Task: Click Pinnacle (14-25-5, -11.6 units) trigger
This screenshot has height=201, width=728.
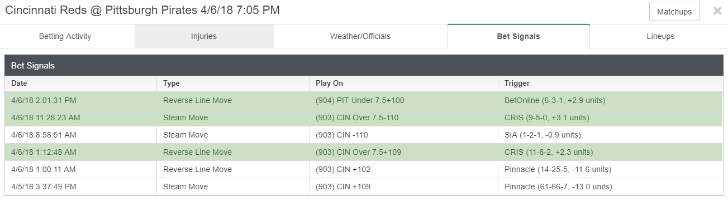Action: pyautogui.click(x=558, y=170)
